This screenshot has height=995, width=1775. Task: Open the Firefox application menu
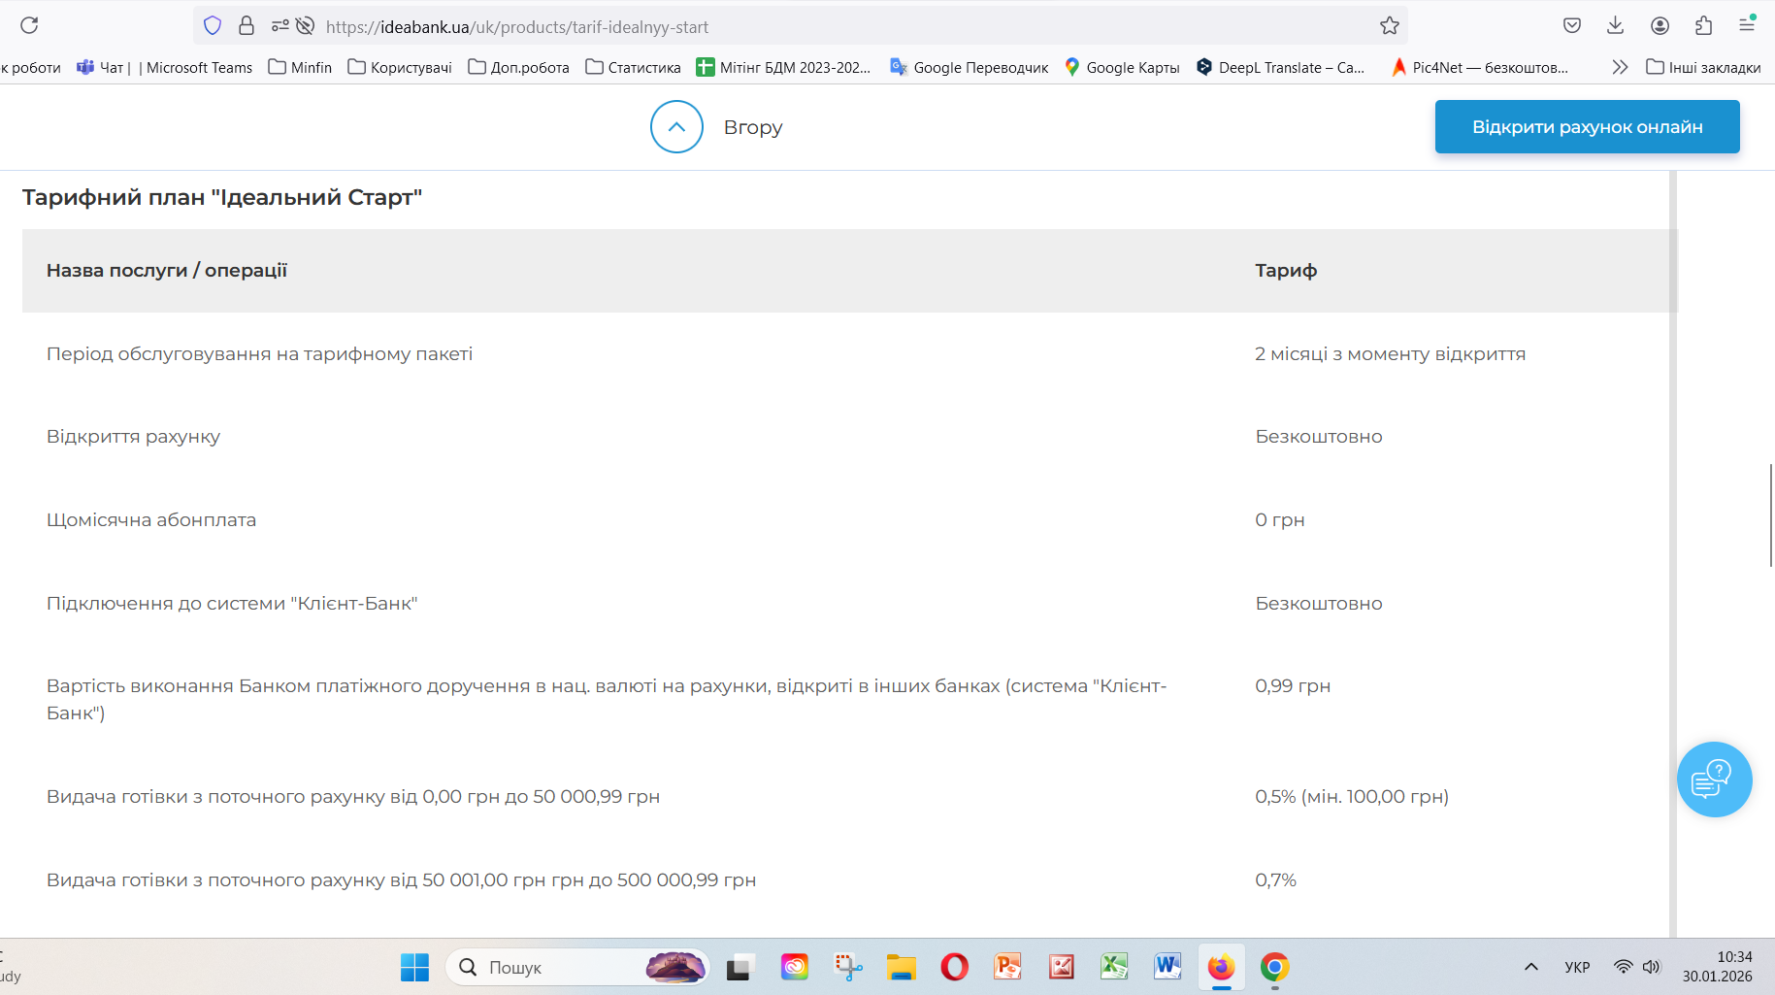tap(1747, 26)
